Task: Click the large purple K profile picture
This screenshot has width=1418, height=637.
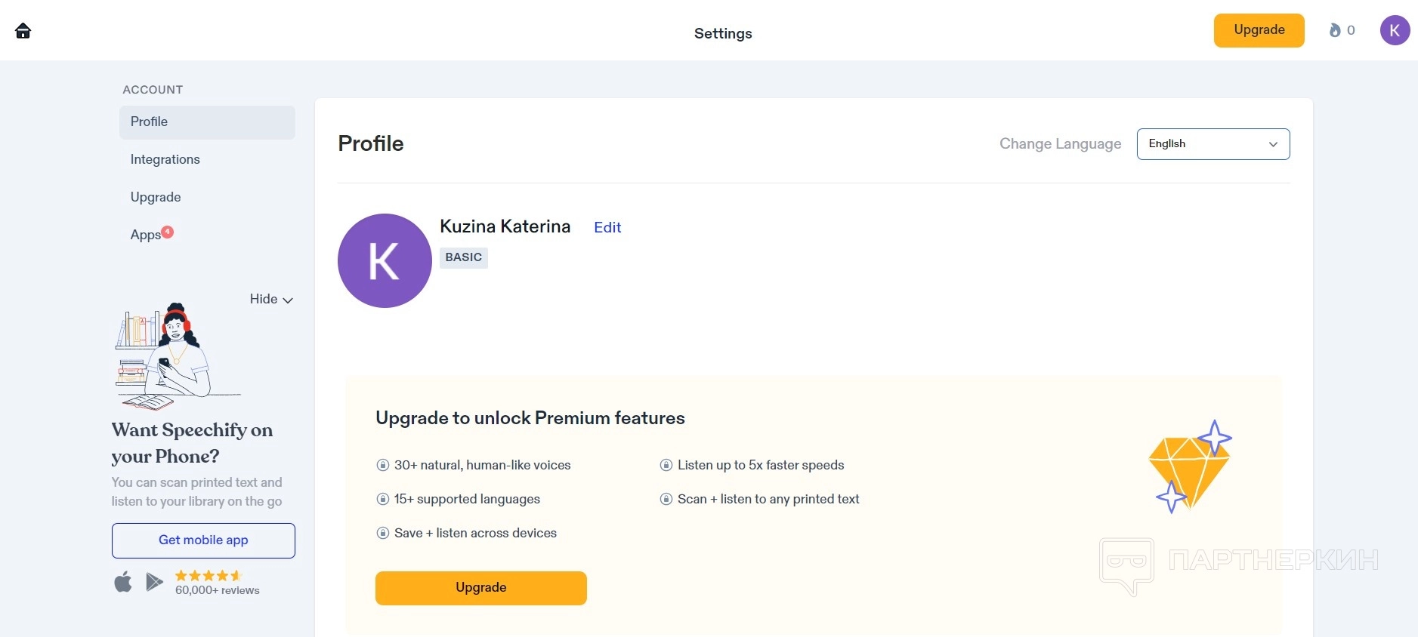Action: point(385,260)
